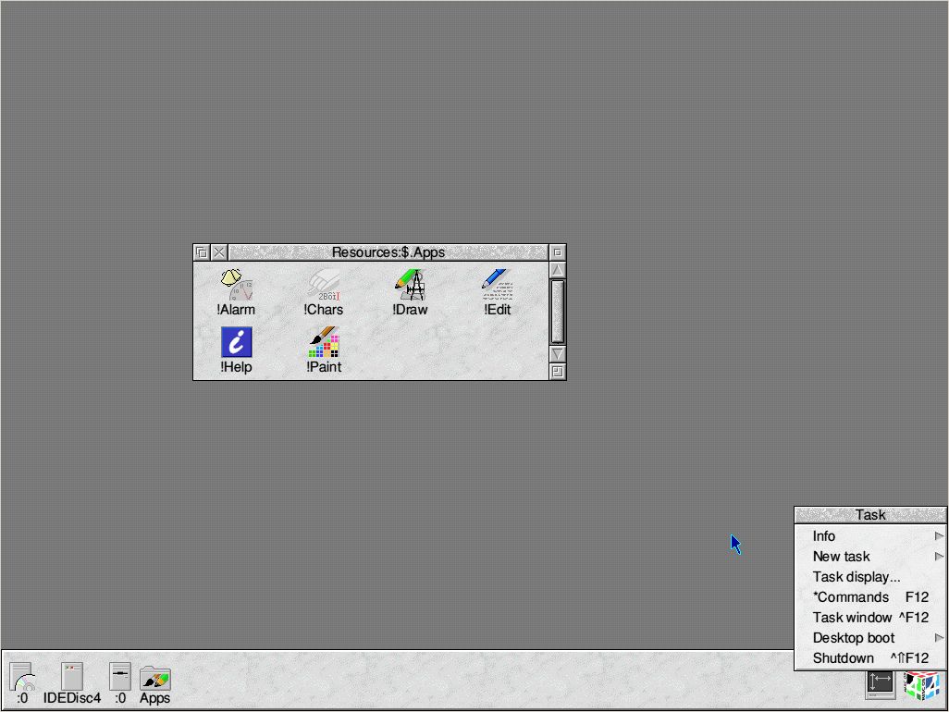This screenshot has width=949, height=712.
Task: Click the Resources:$.Apps title bar
Action: tap(388, 252)
